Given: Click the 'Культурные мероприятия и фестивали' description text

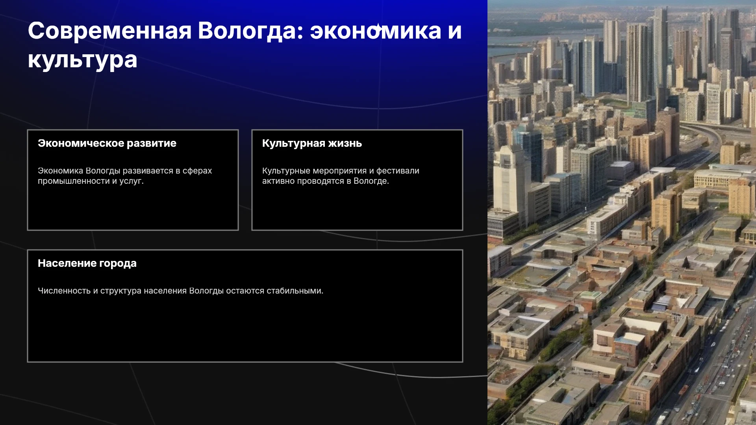Looking at the screenshot, I should point(341,176).
